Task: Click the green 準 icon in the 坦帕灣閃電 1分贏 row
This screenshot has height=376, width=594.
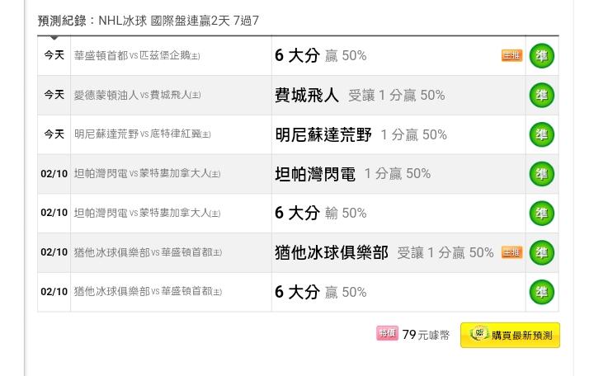Action: coord(541,174)
